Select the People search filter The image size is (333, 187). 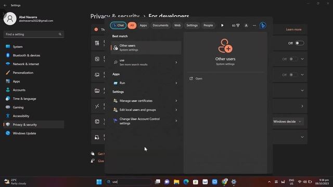tap(208, 25)
